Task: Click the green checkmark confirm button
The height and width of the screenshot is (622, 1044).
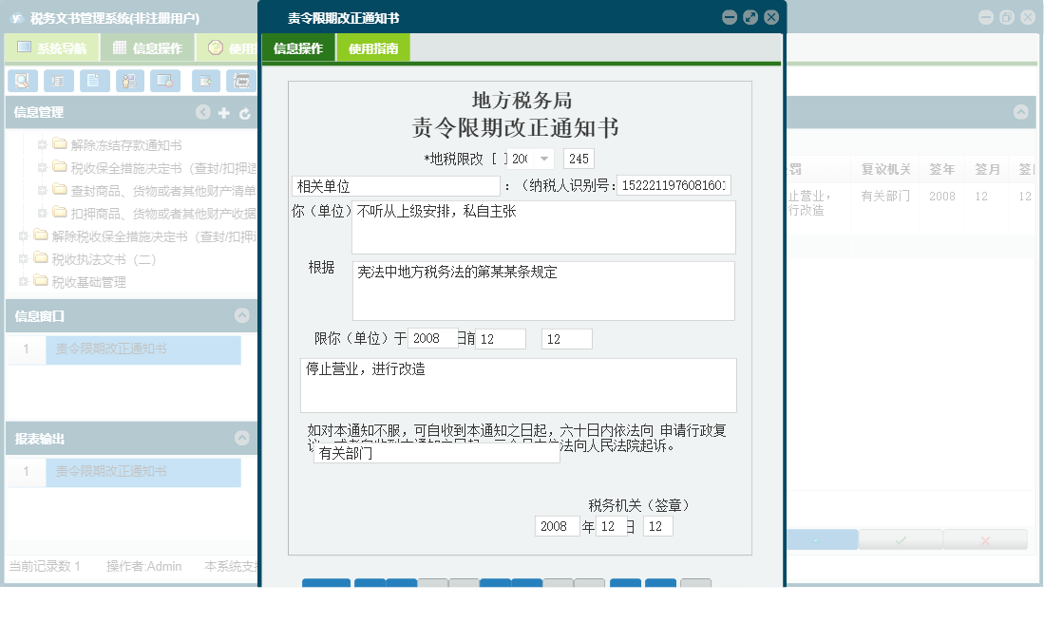Action: (x=899, y=538)
